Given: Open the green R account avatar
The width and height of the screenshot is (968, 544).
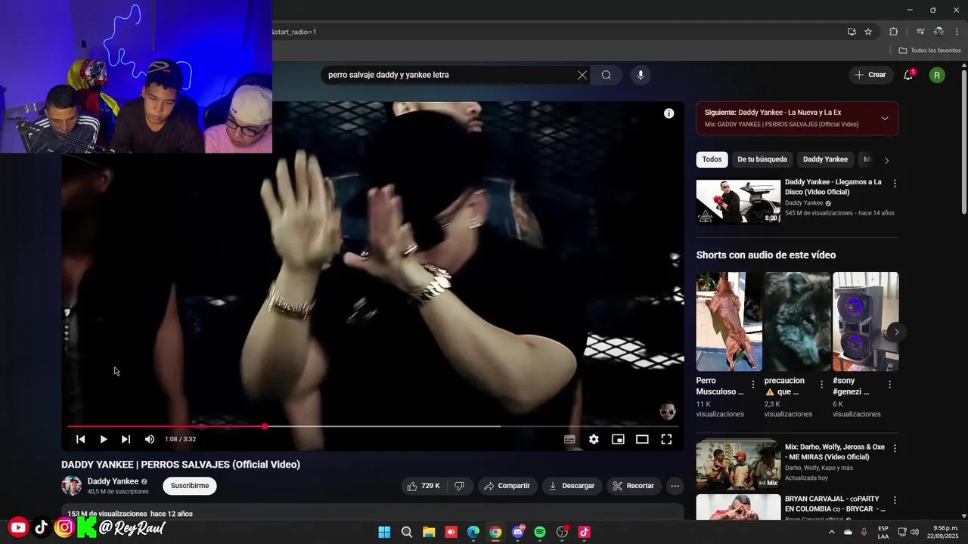Looking at the screenshot, I should tap(937, 75).
